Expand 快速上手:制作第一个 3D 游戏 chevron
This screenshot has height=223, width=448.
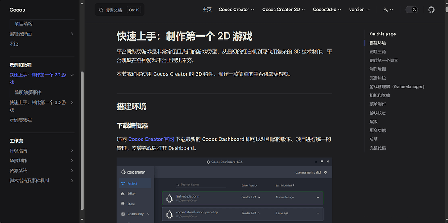tap(72, 102)
